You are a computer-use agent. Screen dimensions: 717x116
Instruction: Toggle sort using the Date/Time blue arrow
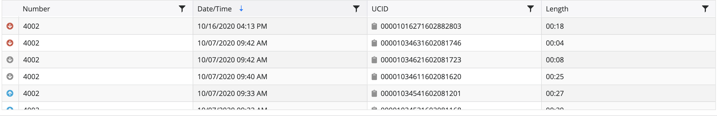pos(241,9)
